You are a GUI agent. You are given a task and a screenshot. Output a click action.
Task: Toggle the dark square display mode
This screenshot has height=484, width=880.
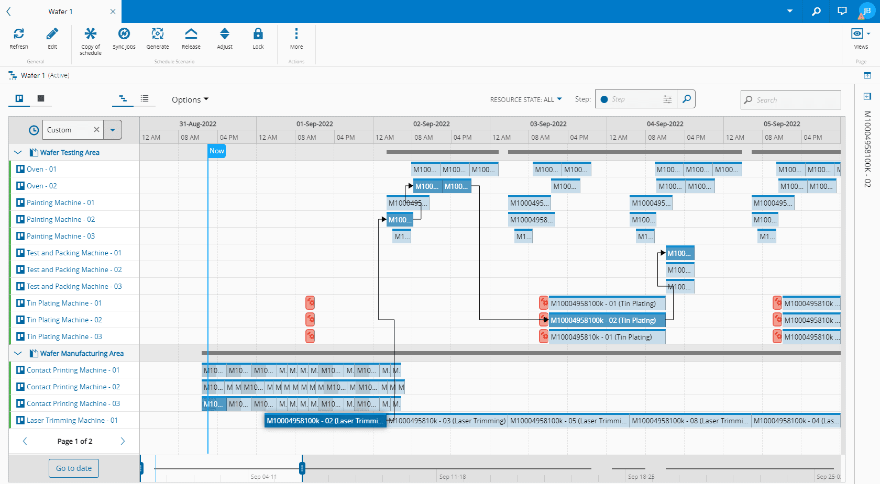tap(41, 98)
